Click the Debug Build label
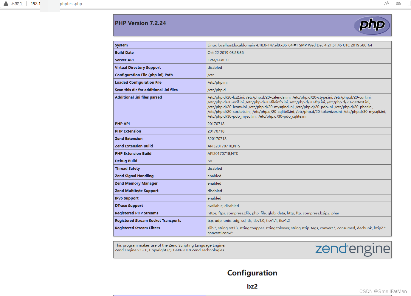This screenshot has height=296, width=411. (x=126, y=161)
